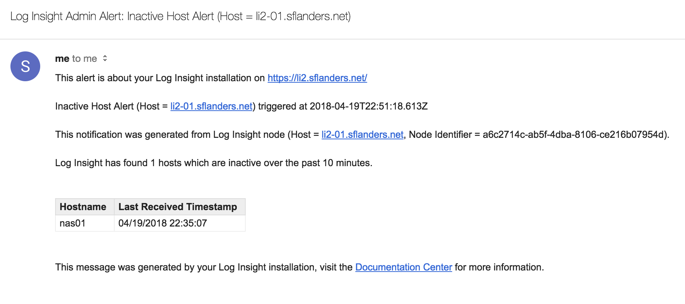The width and height of the screenshot is (685, 304).
Task: Open the https://li2.sflanders.net/ installation link
Action: click(317, 78)
